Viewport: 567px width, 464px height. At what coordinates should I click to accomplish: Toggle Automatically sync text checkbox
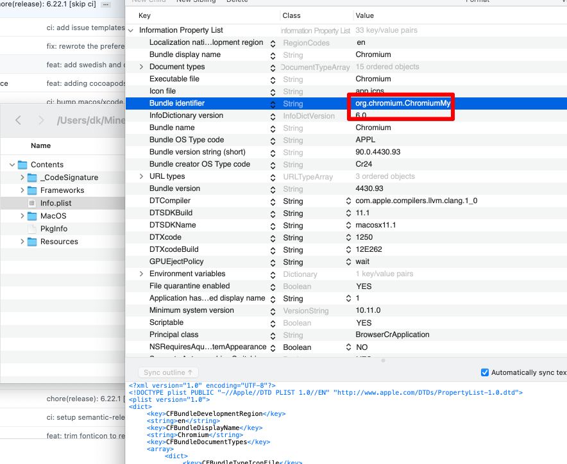tap(485, 372)
